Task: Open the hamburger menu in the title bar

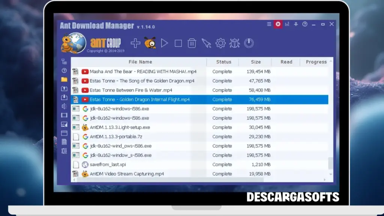Action: click(x=269, y=24)
